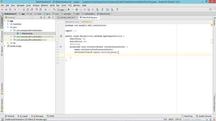
Task: Click the Radiobutton3 breadcrumb
Action: (9, 14)
